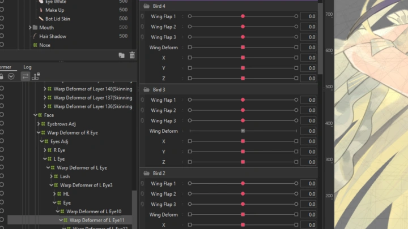Click the trash icon to delete selected part
408x229 pixels.
coord(132,55)
